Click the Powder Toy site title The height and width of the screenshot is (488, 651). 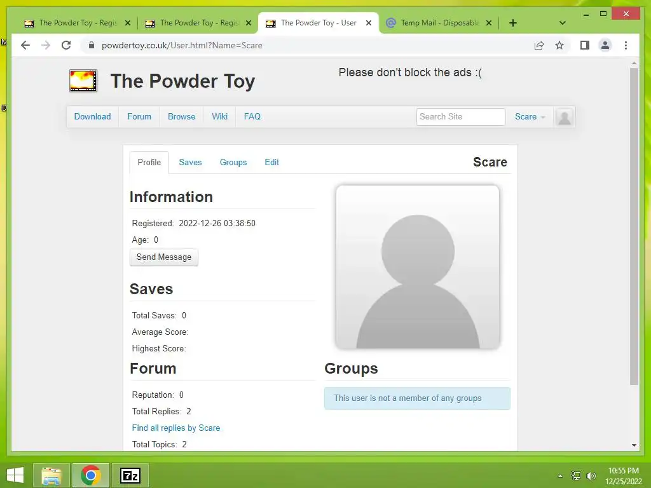point(182,81)
